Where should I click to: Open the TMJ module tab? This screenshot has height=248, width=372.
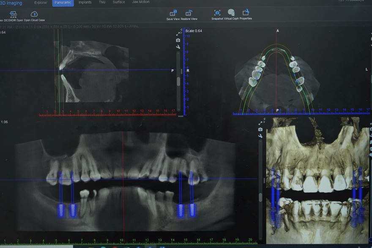[101, 2]
